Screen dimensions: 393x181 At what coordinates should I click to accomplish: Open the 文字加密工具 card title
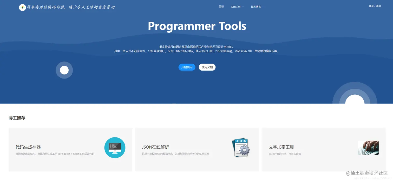(x=281, y=147)
